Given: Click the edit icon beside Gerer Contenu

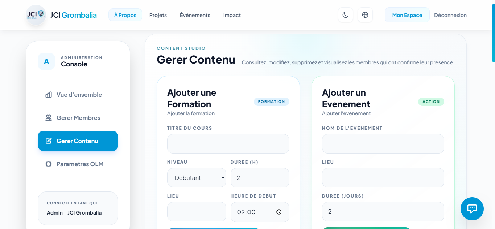Looking at the screenshot, I should (x=49, y=141).
